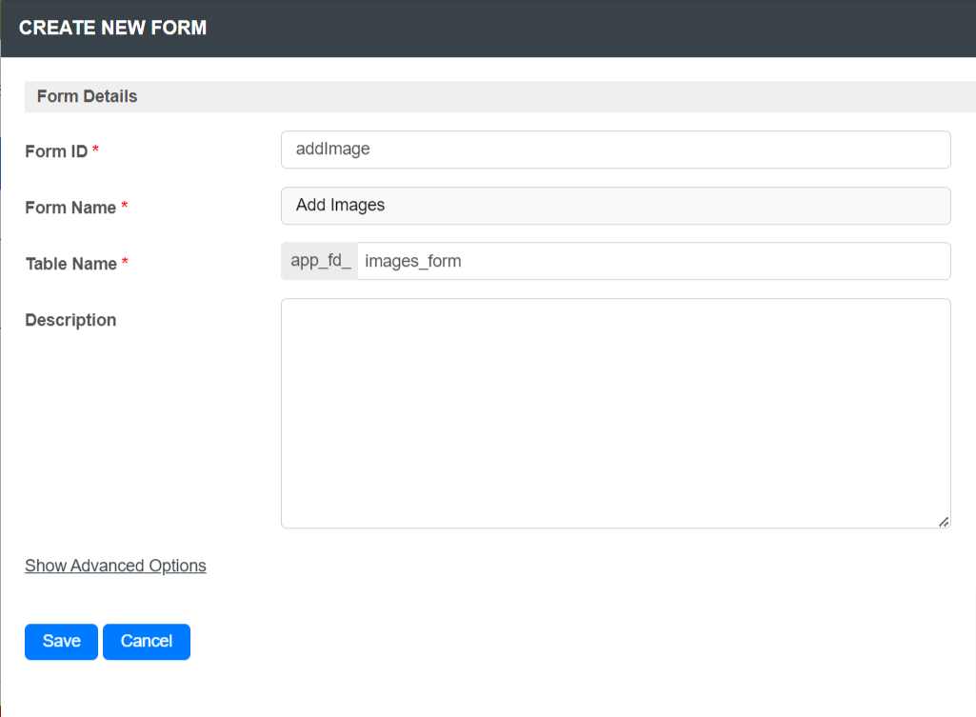976x717 pixels.
Task: Click the Form ID label
Action: [x=56, y=151]
